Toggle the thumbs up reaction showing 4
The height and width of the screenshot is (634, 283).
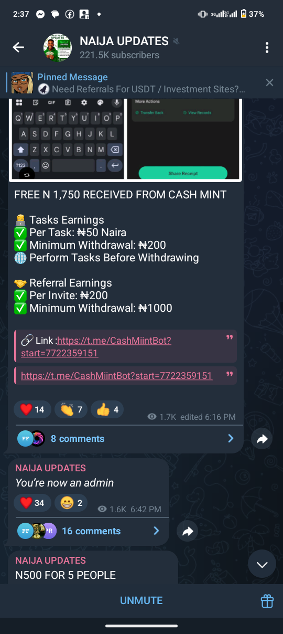tap(107, 409)
